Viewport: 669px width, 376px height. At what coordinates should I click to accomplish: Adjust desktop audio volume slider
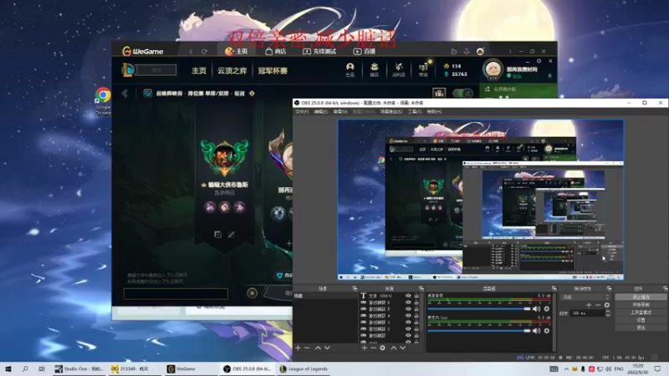click(x=479, y=308)
